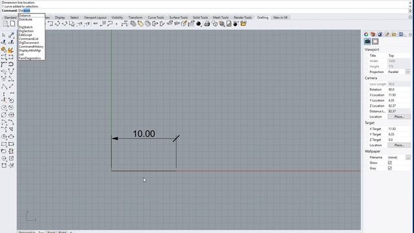
Task: Click the wallpaper Filename browse button
Action: (408, 157)
